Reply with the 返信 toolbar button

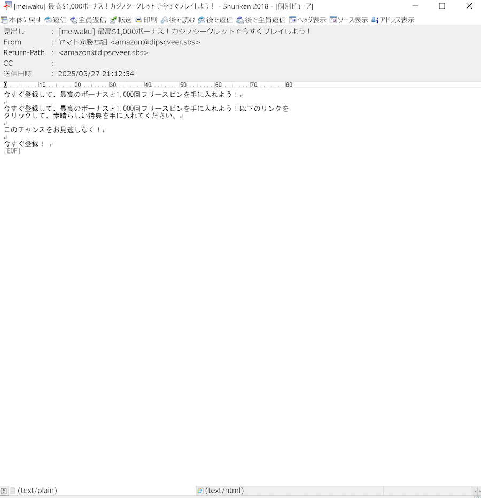(56, 20)
